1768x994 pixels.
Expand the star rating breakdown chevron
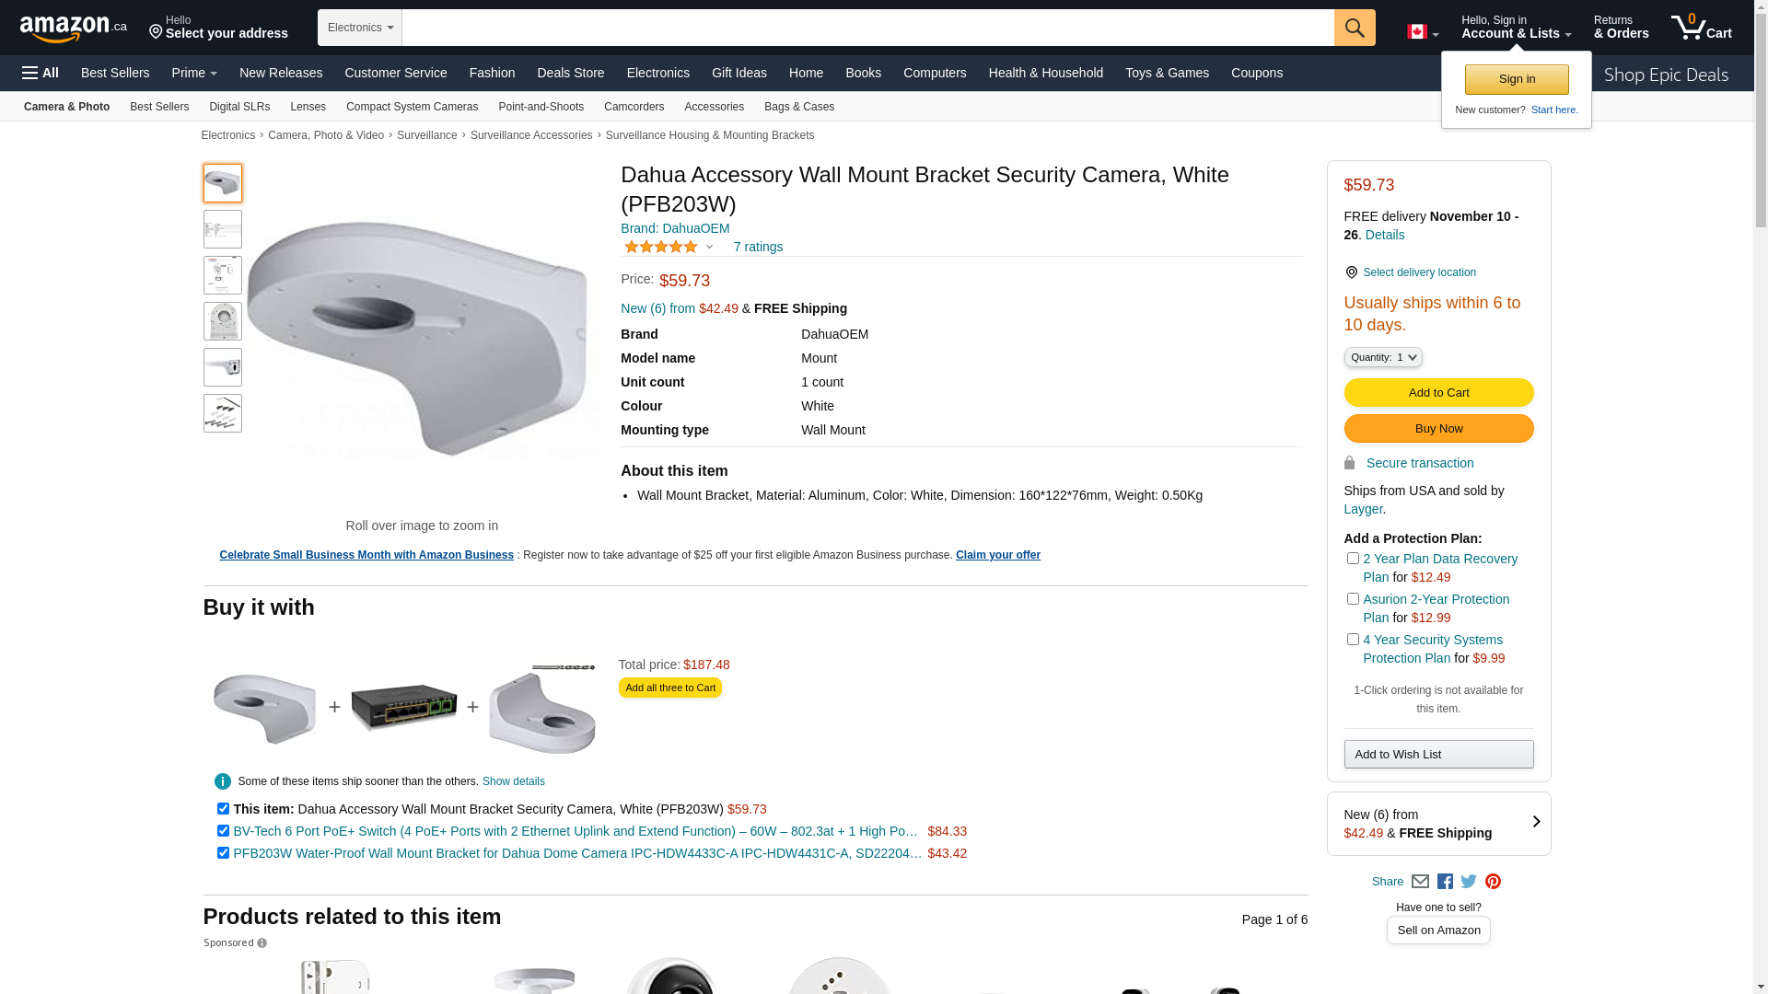point(709,247)
